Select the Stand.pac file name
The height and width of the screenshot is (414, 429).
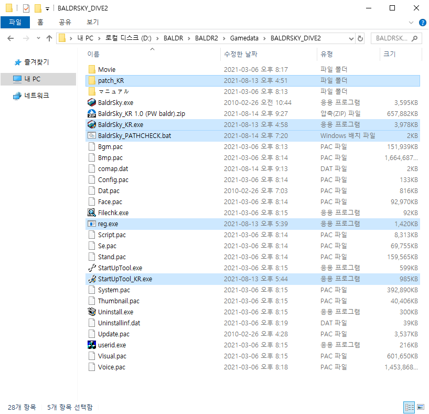[x=112, y=257]
